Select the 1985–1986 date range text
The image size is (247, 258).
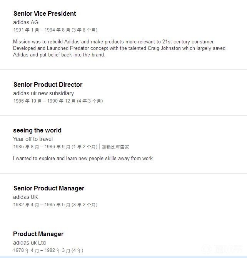click(55, 147)
